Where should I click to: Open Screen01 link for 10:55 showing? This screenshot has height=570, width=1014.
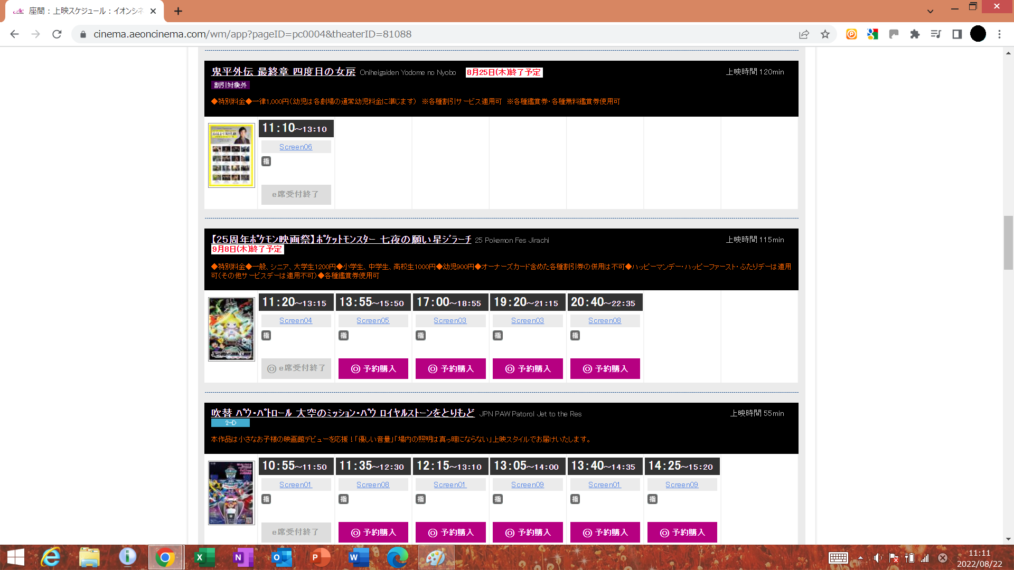pyautogui.click(x=296, y=484)
